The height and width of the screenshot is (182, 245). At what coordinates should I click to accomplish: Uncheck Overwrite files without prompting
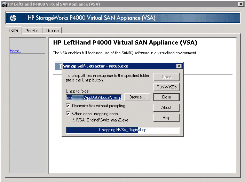pyautogui.click(x=68, y=105)
